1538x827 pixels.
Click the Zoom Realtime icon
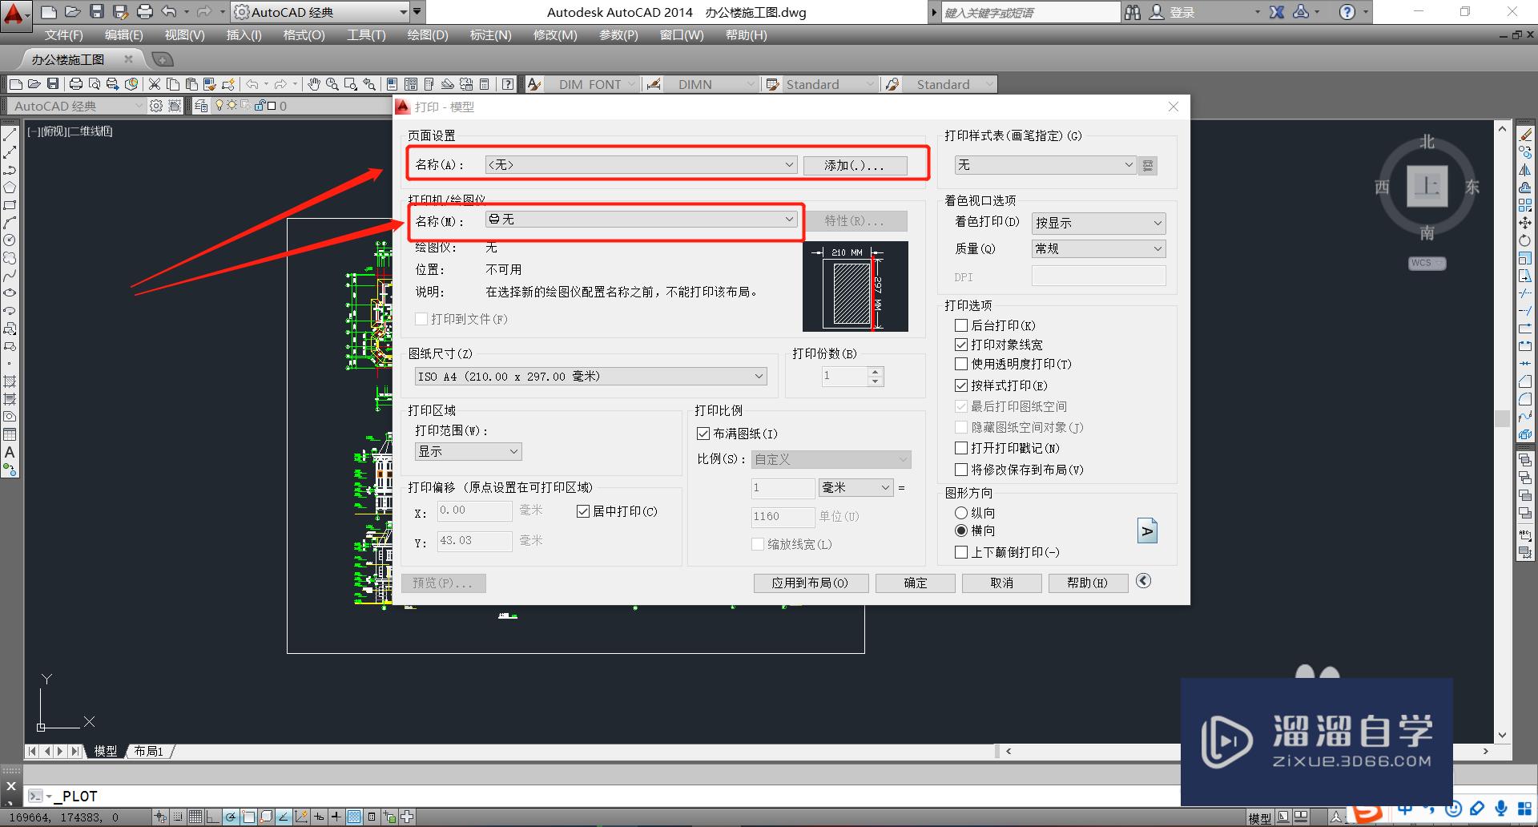pyautogui.click(x=332, y=84)
